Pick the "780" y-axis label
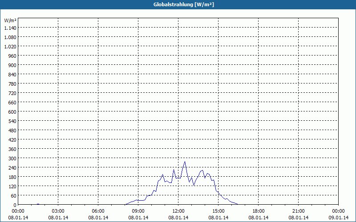Viewport: 356px width, 222px height. pyautogui.click(x=12, y=84)
